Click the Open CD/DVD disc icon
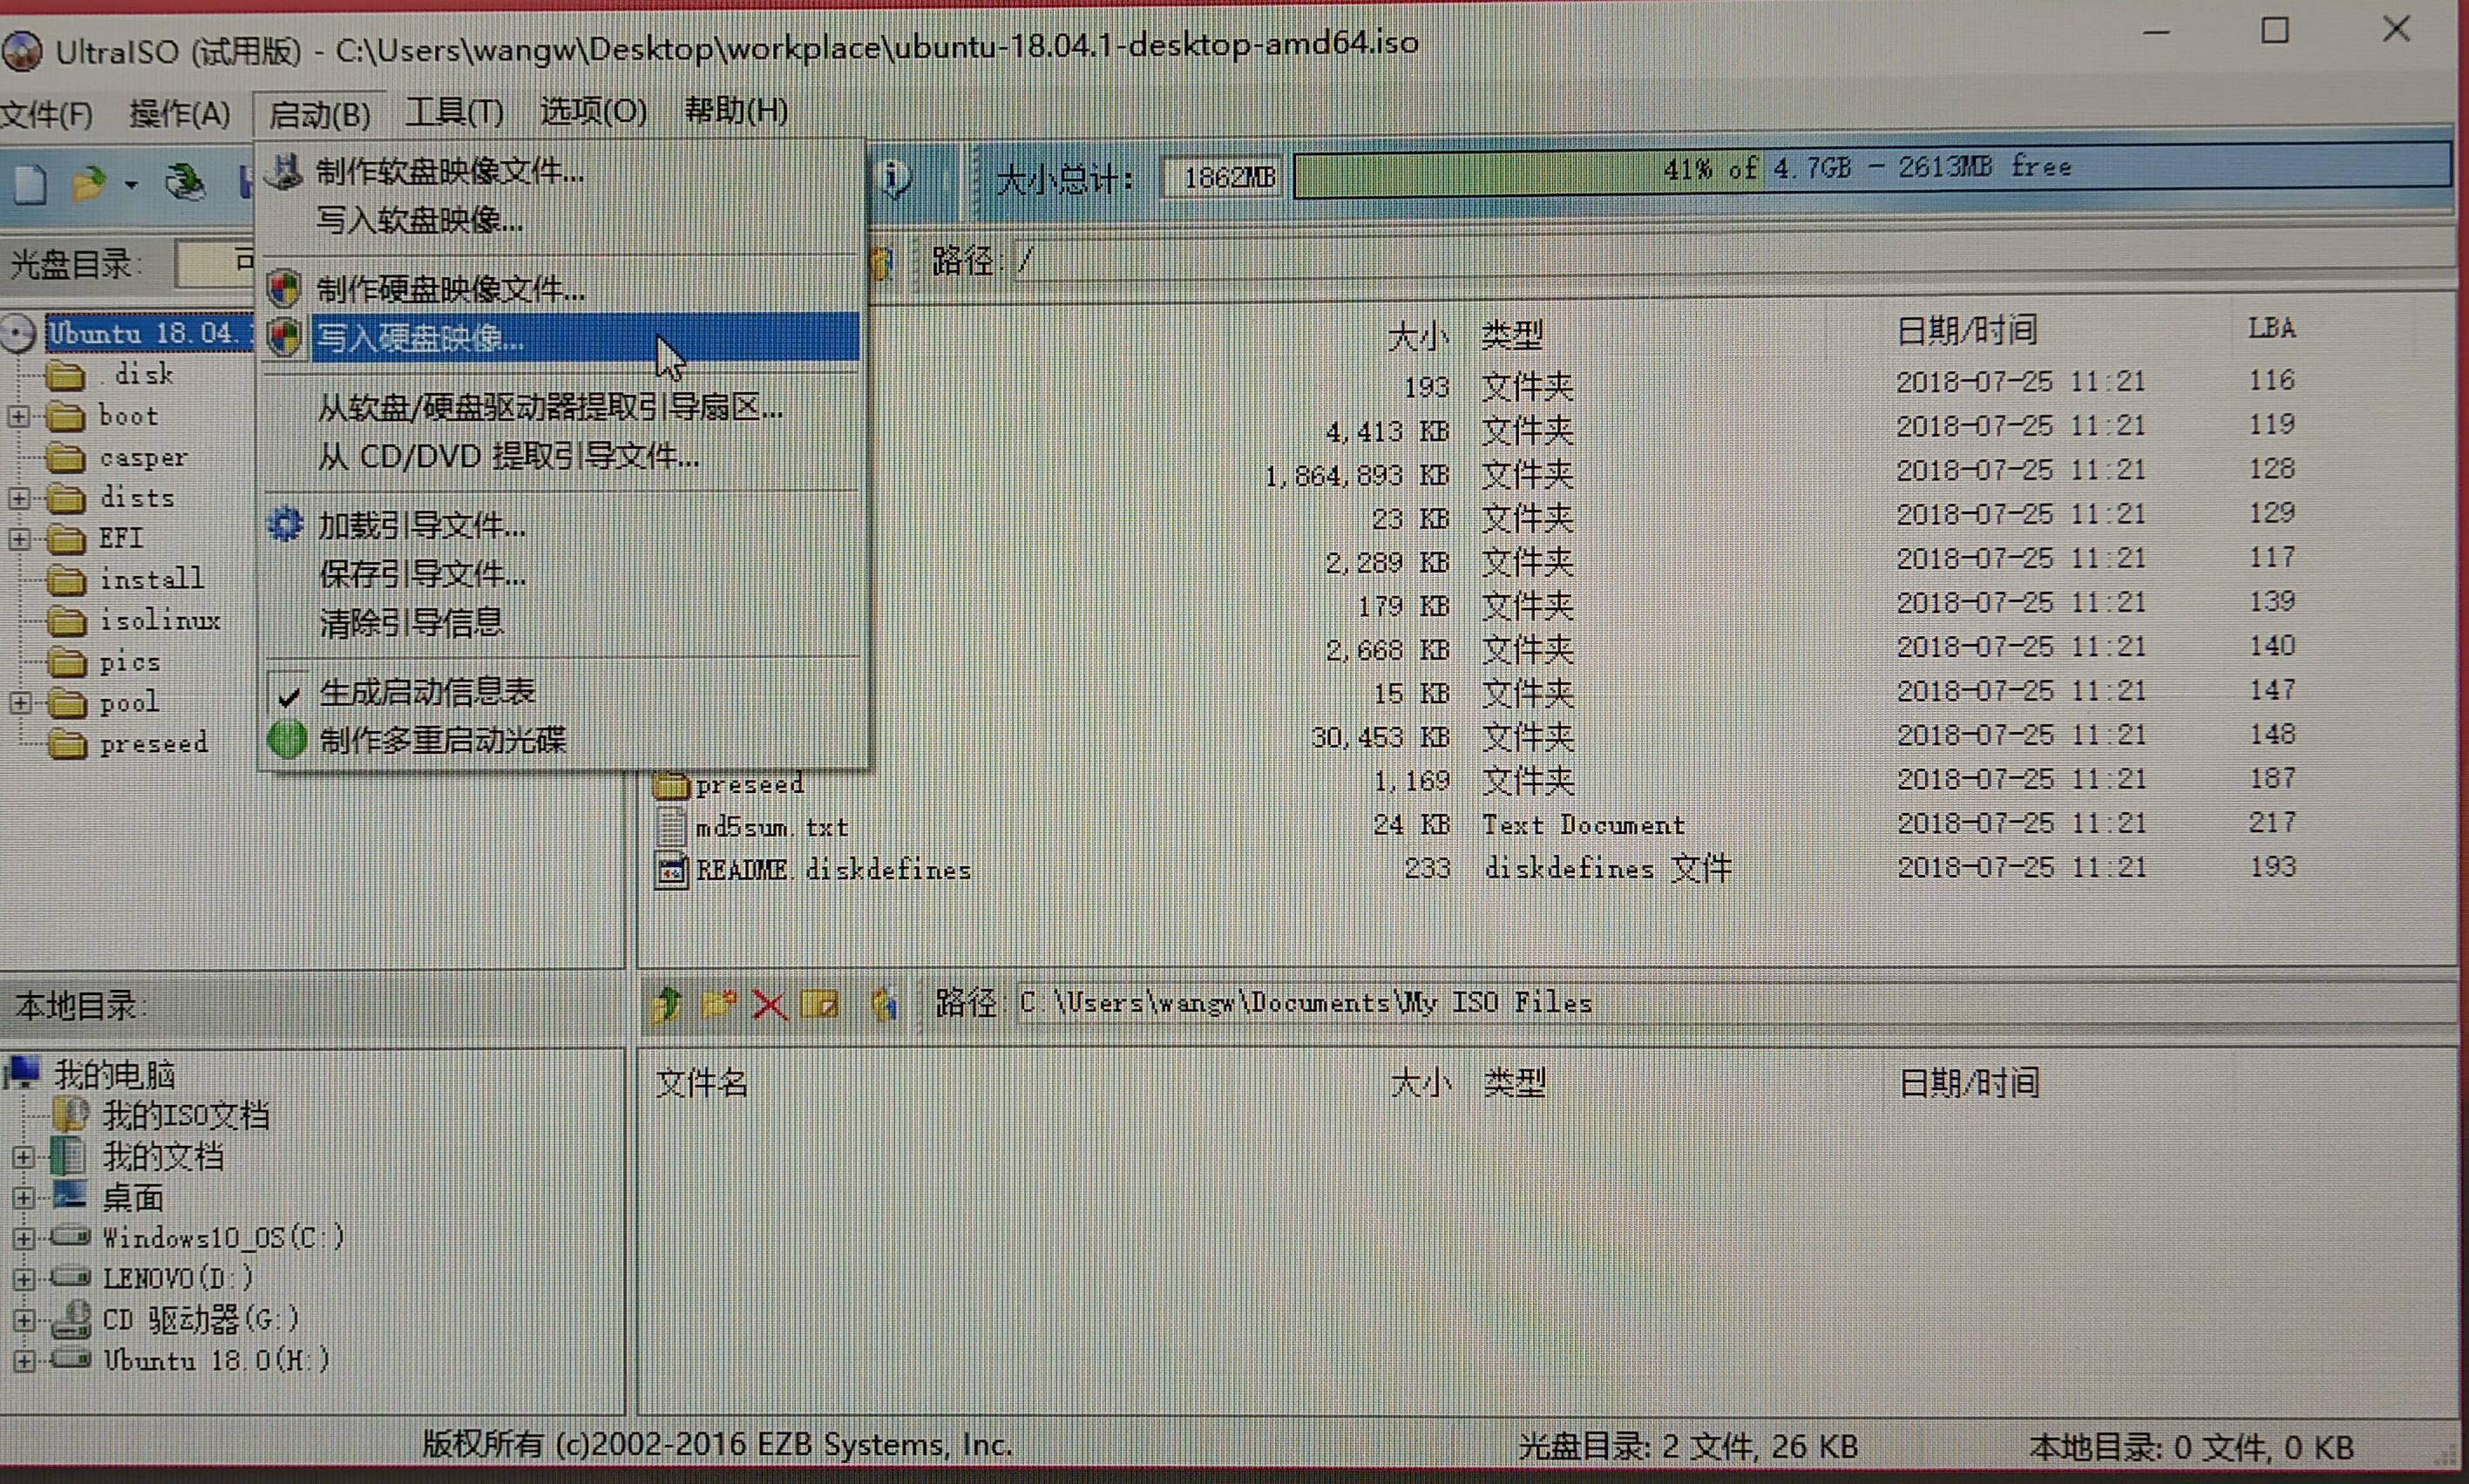Viewport: 2469px width, 1484px height. tap(184, 182)
